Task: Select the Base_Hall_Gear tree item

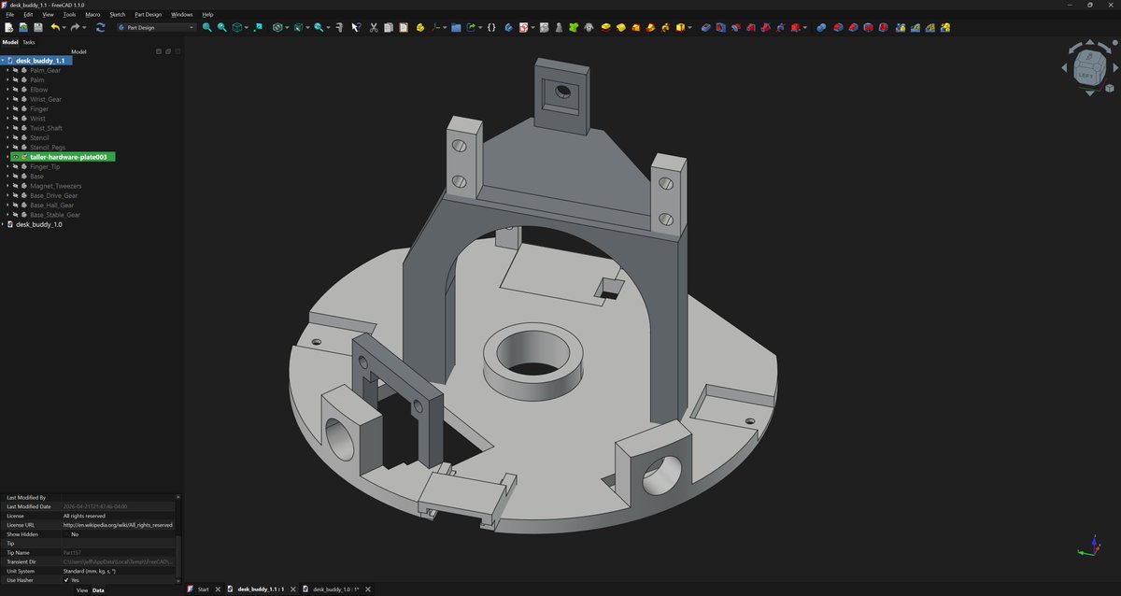Action: pos(50,206)
